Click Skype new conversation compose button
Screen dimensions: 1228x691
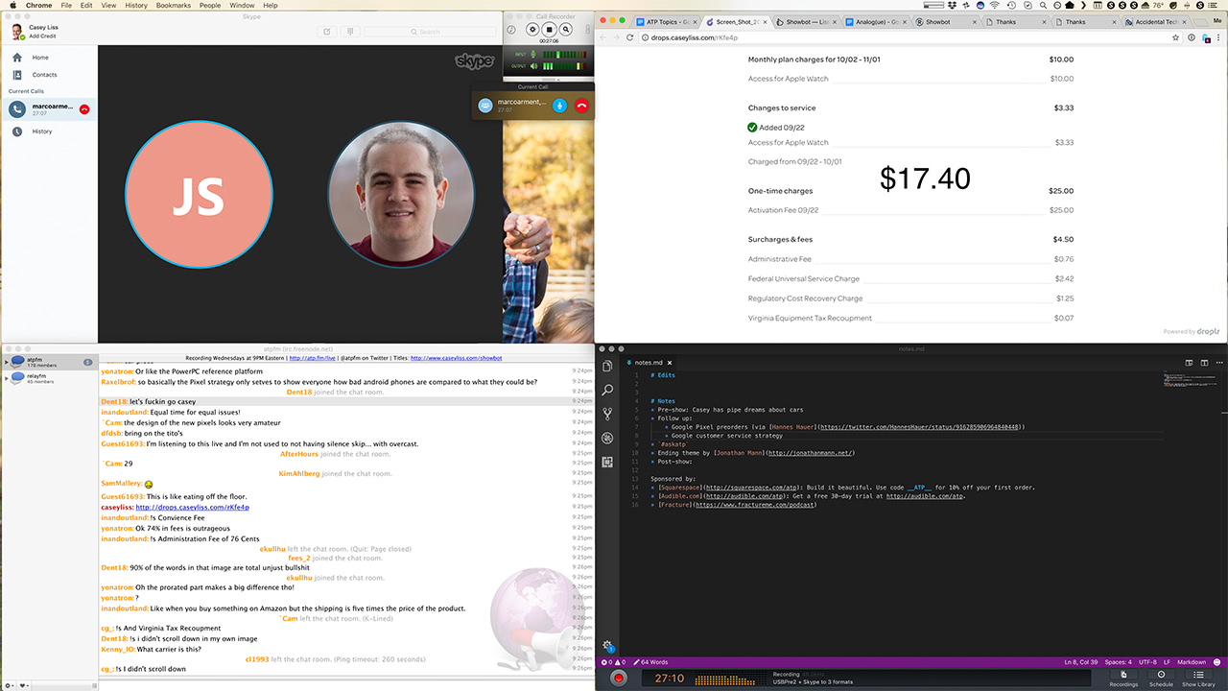point(328,32)
